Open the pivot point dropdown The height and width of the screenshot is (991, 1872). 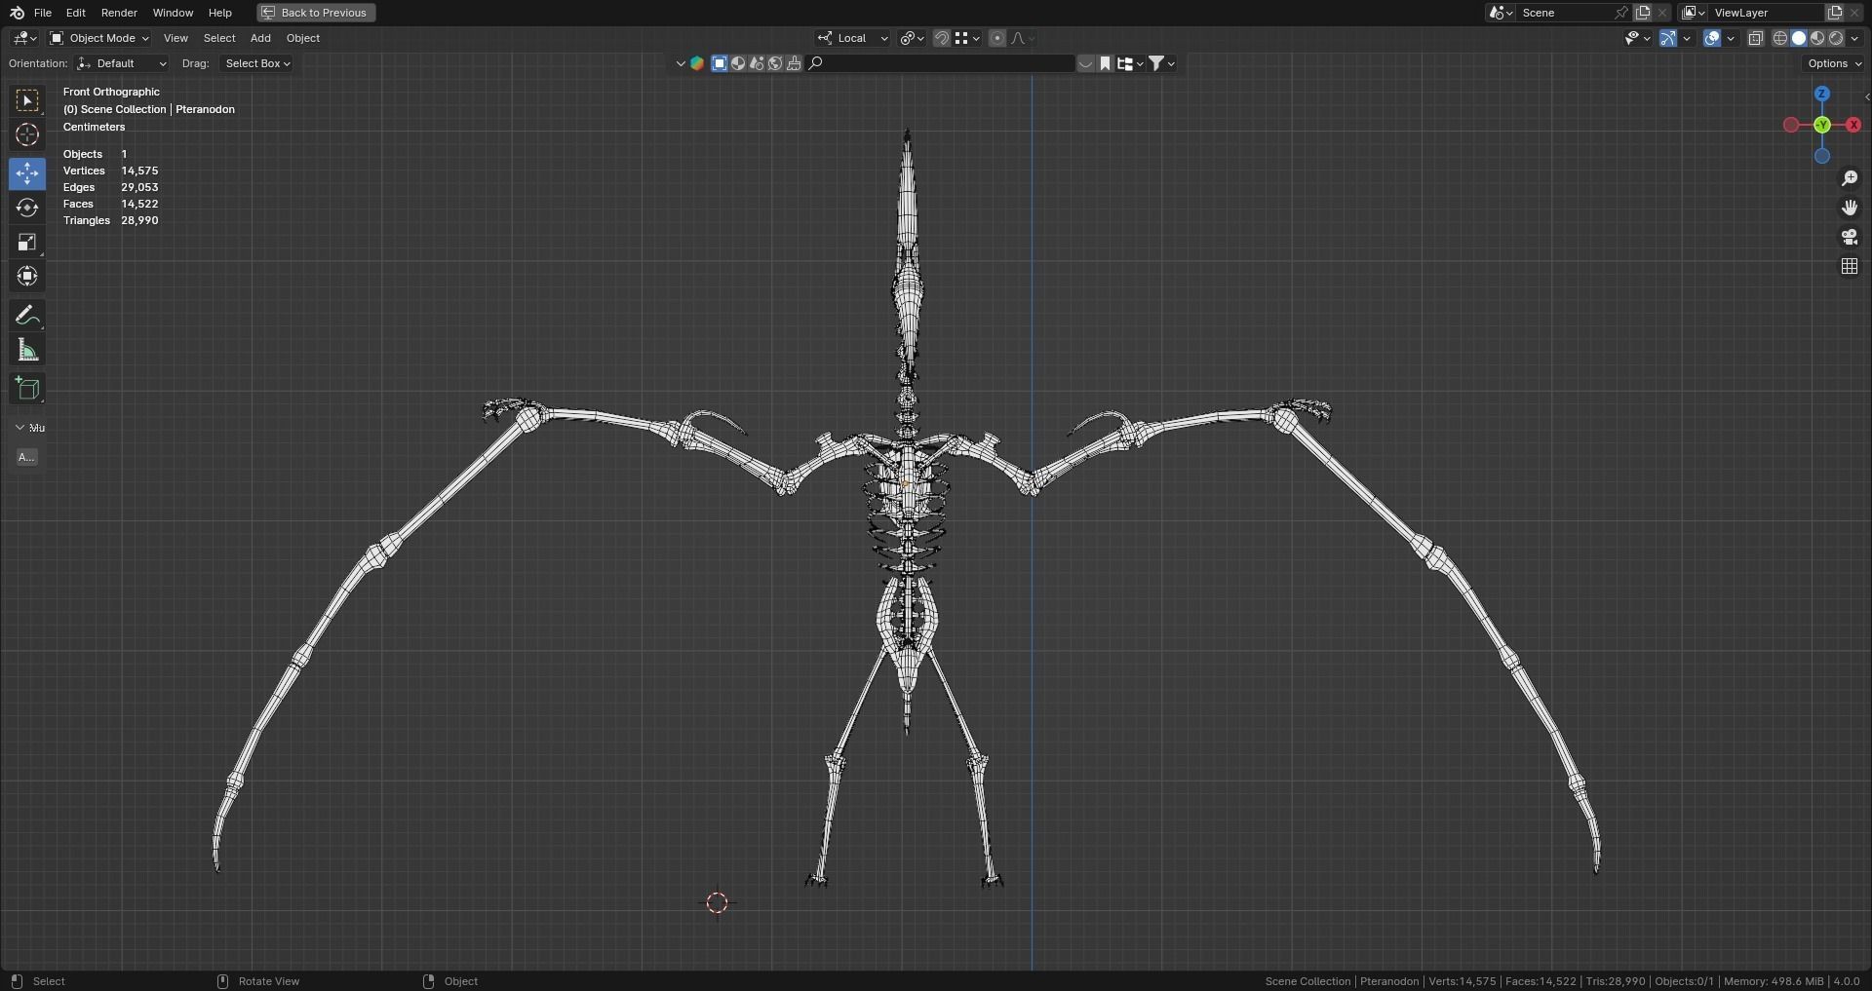pos(912,38)
